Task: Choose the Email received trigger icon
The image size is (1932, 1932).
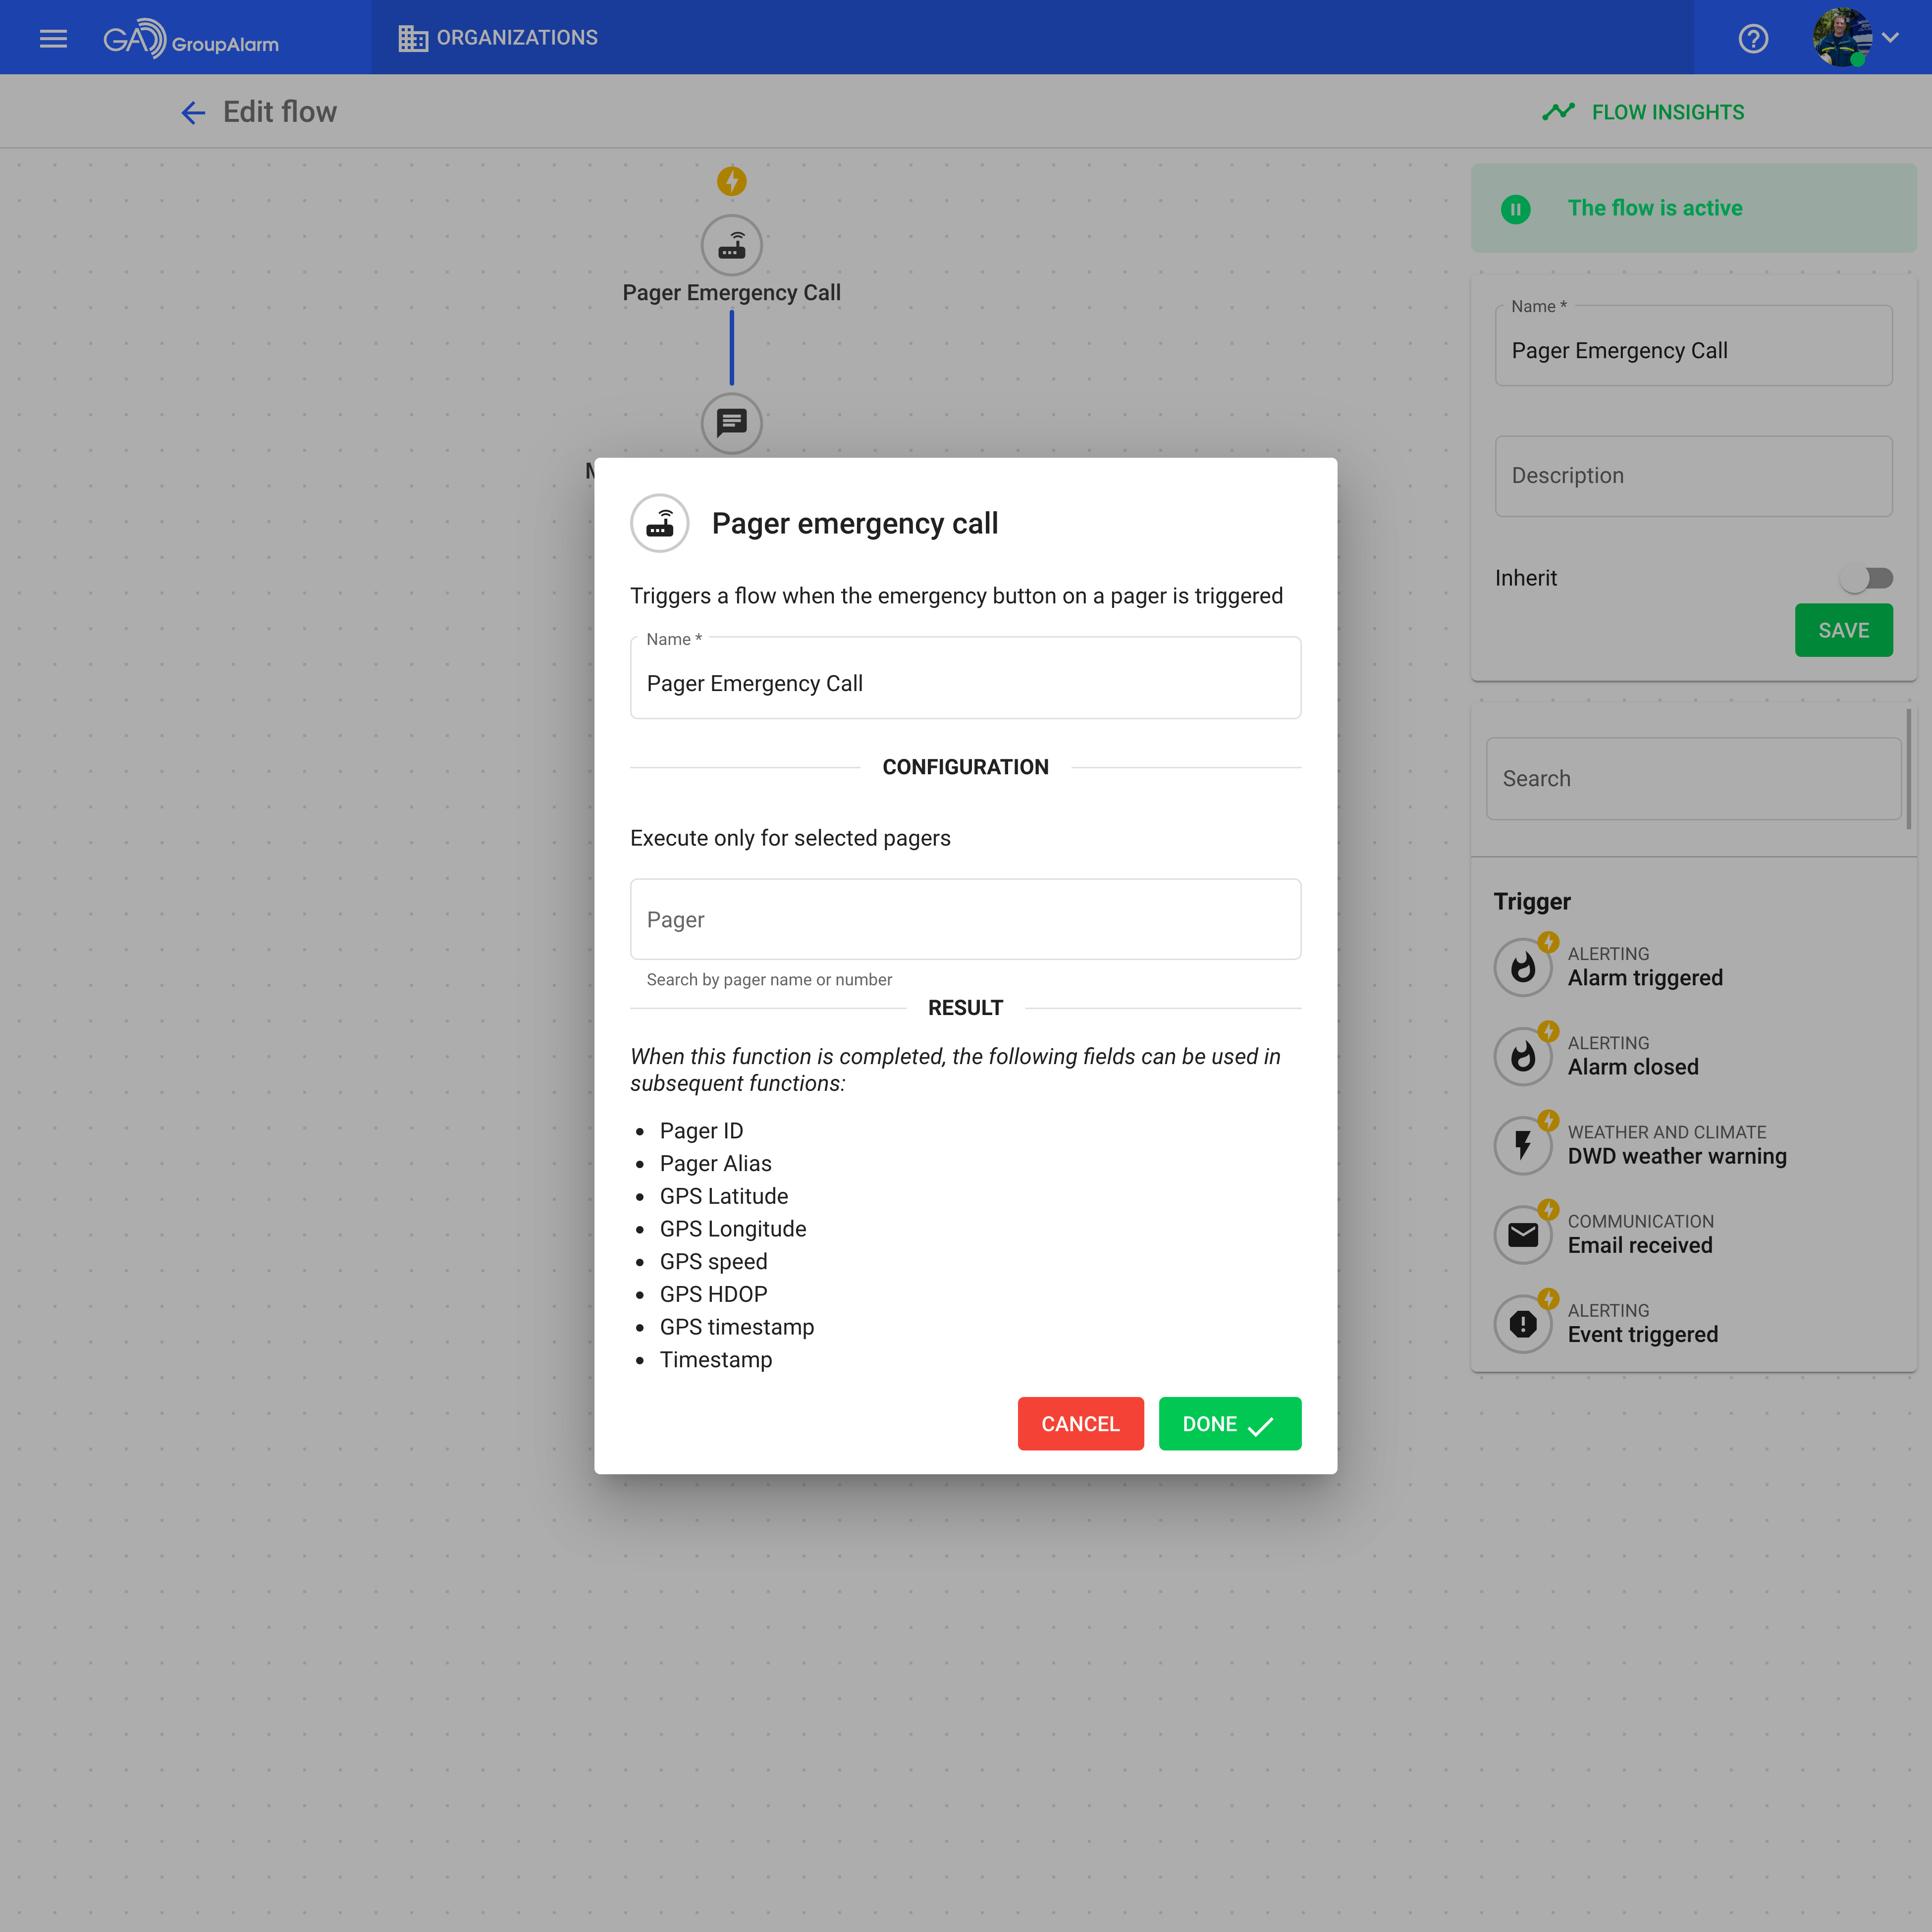Action: pos(1522,1235)
